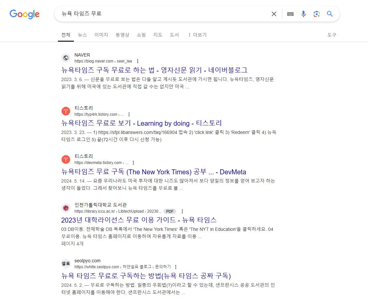Click the devmeta.tistory.com Tistory favicon
The width and height of the screenshot is (368, 299).
pyautogui.click(x=66, y=159)
